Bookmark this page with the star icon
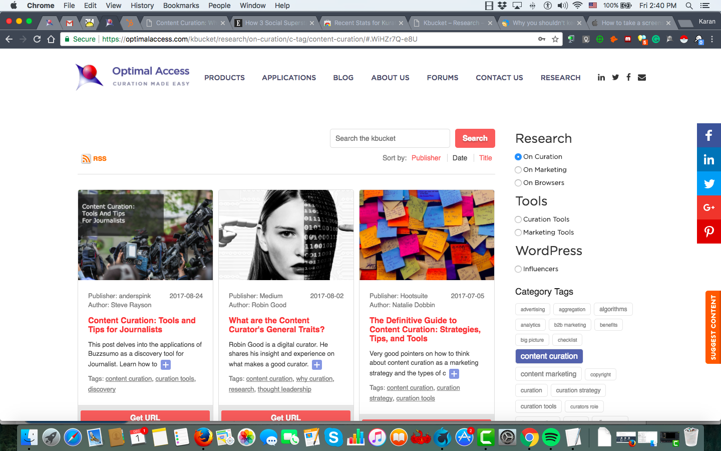Screen dimensions: 721x451 [x=555, y=39]
